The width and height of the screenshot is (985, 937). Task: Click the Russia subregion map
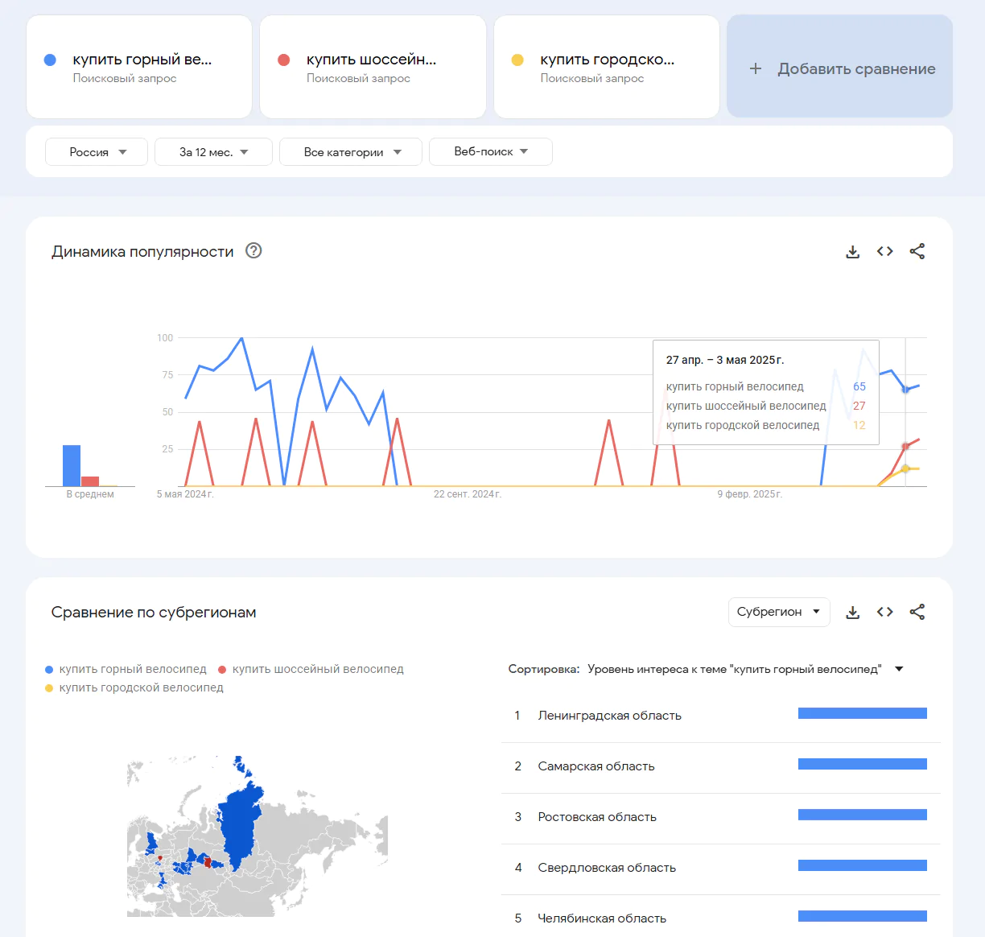(x=258, y=836)
